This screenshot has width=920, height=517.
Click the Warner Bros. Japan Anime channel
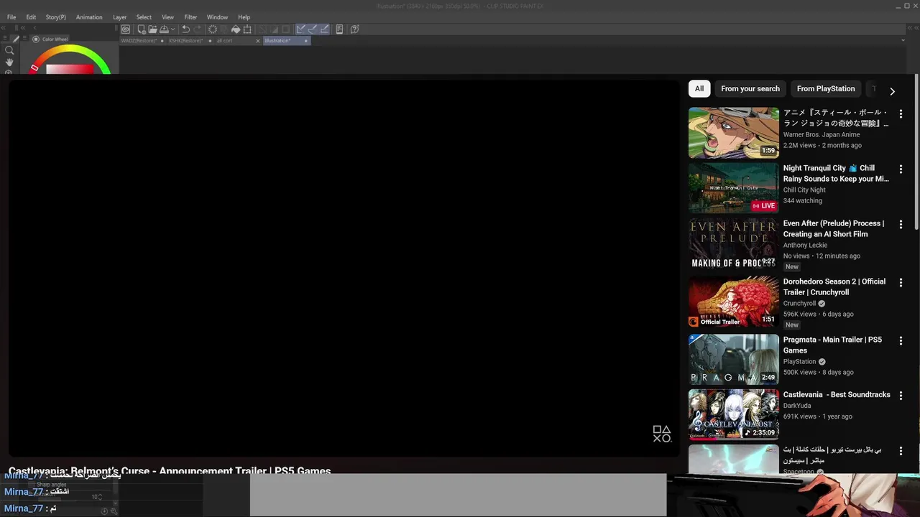click(822, 135)
